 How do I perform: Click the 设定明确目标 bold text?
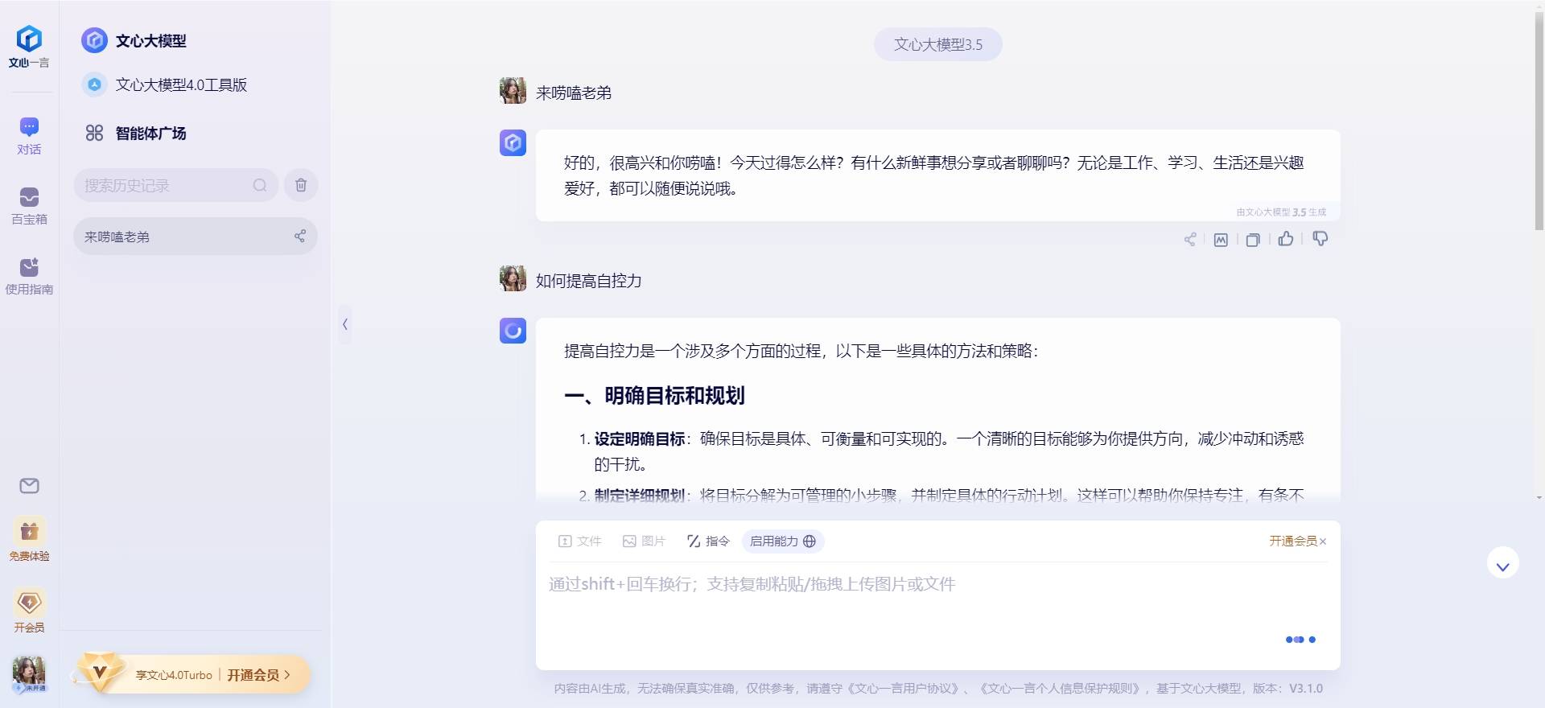click(x=640, y=439)
